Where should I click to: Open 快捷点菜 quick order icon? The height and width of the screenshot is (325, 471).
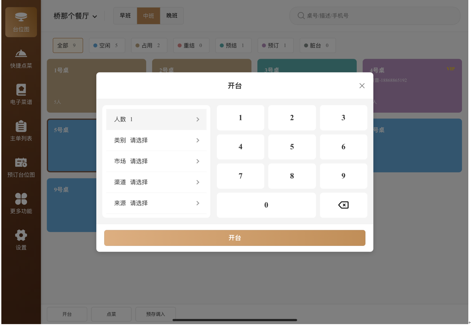[21, 59]
